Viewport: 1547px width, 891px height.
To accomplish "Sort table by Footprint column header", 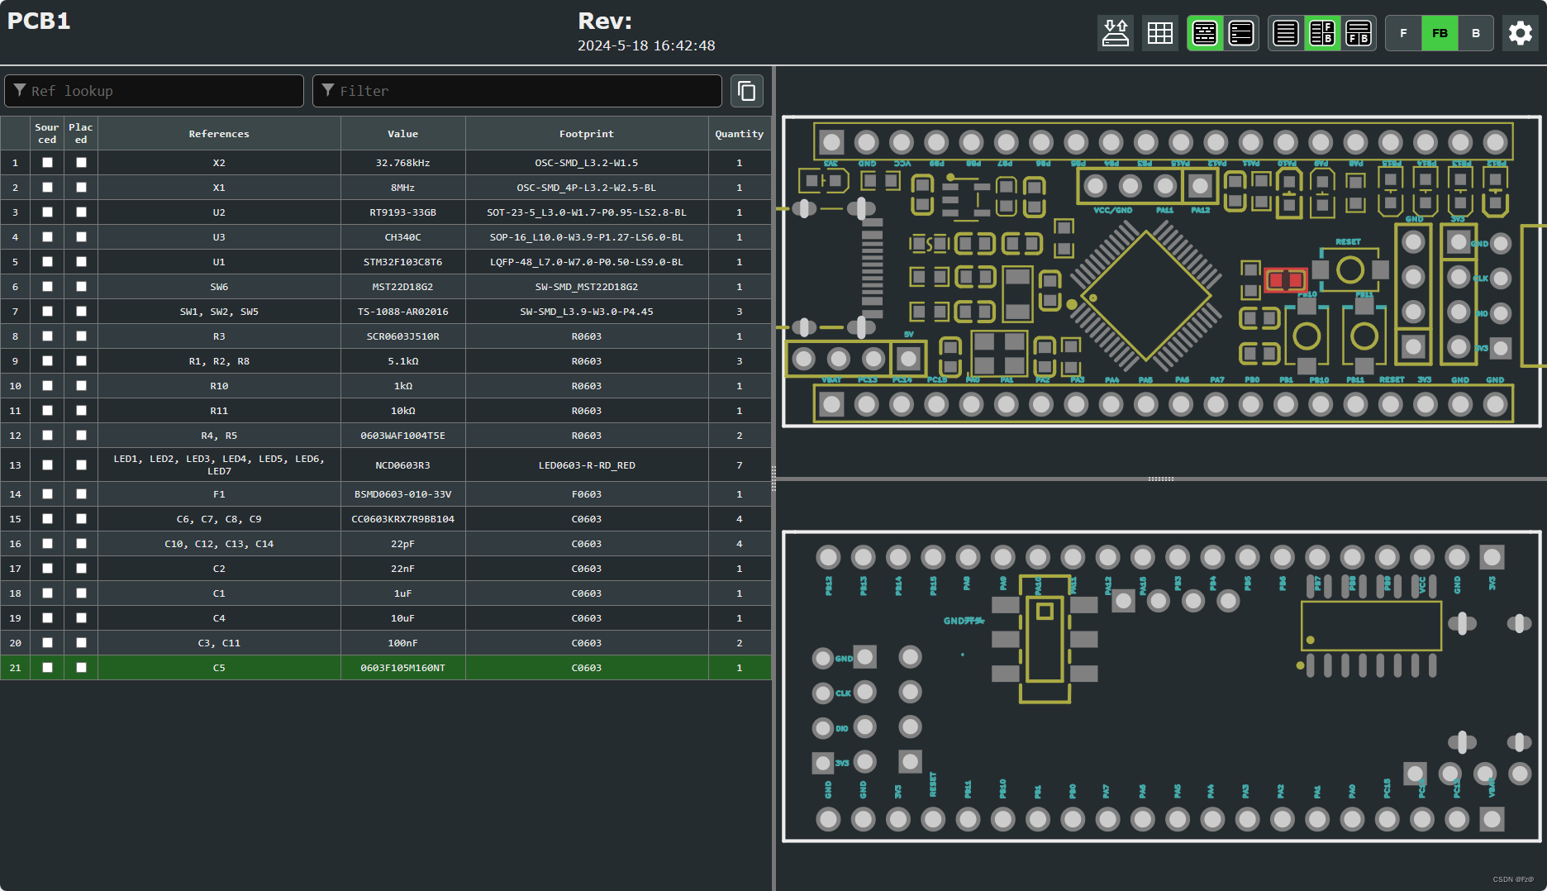I will click(586, 134).
